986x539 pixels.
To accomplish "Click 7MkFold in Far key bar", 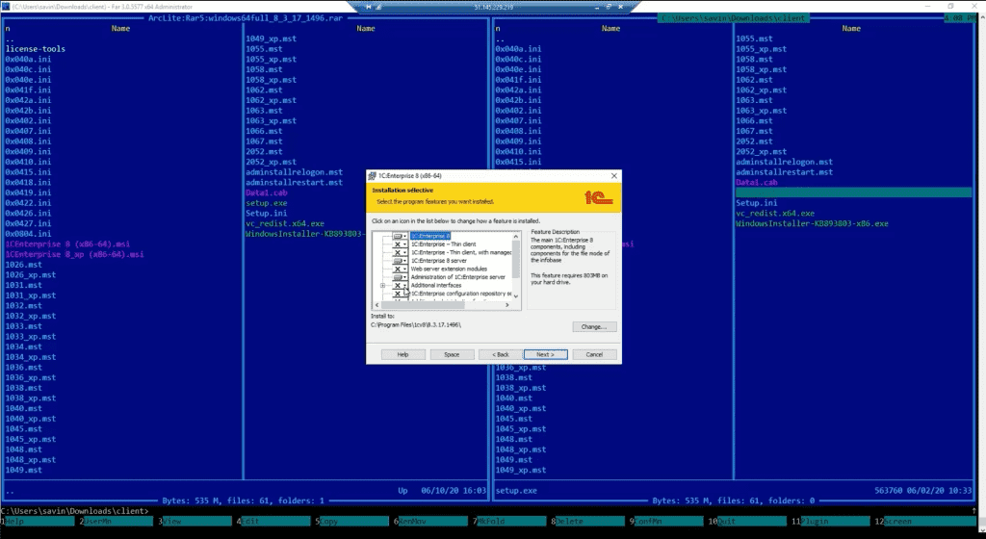I will (509, 522).
